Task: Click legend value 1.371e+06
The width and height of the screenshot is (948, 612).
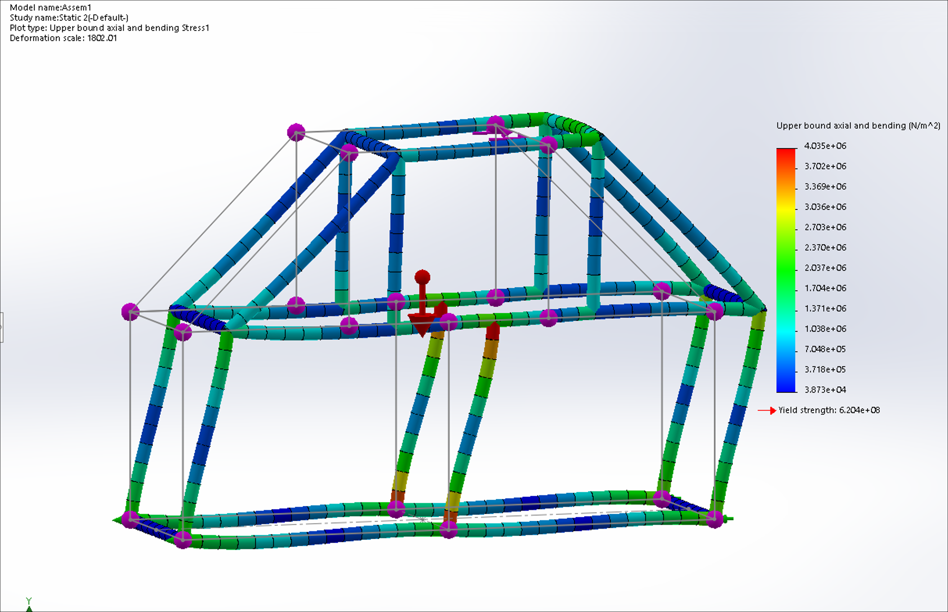Action: 825,308
